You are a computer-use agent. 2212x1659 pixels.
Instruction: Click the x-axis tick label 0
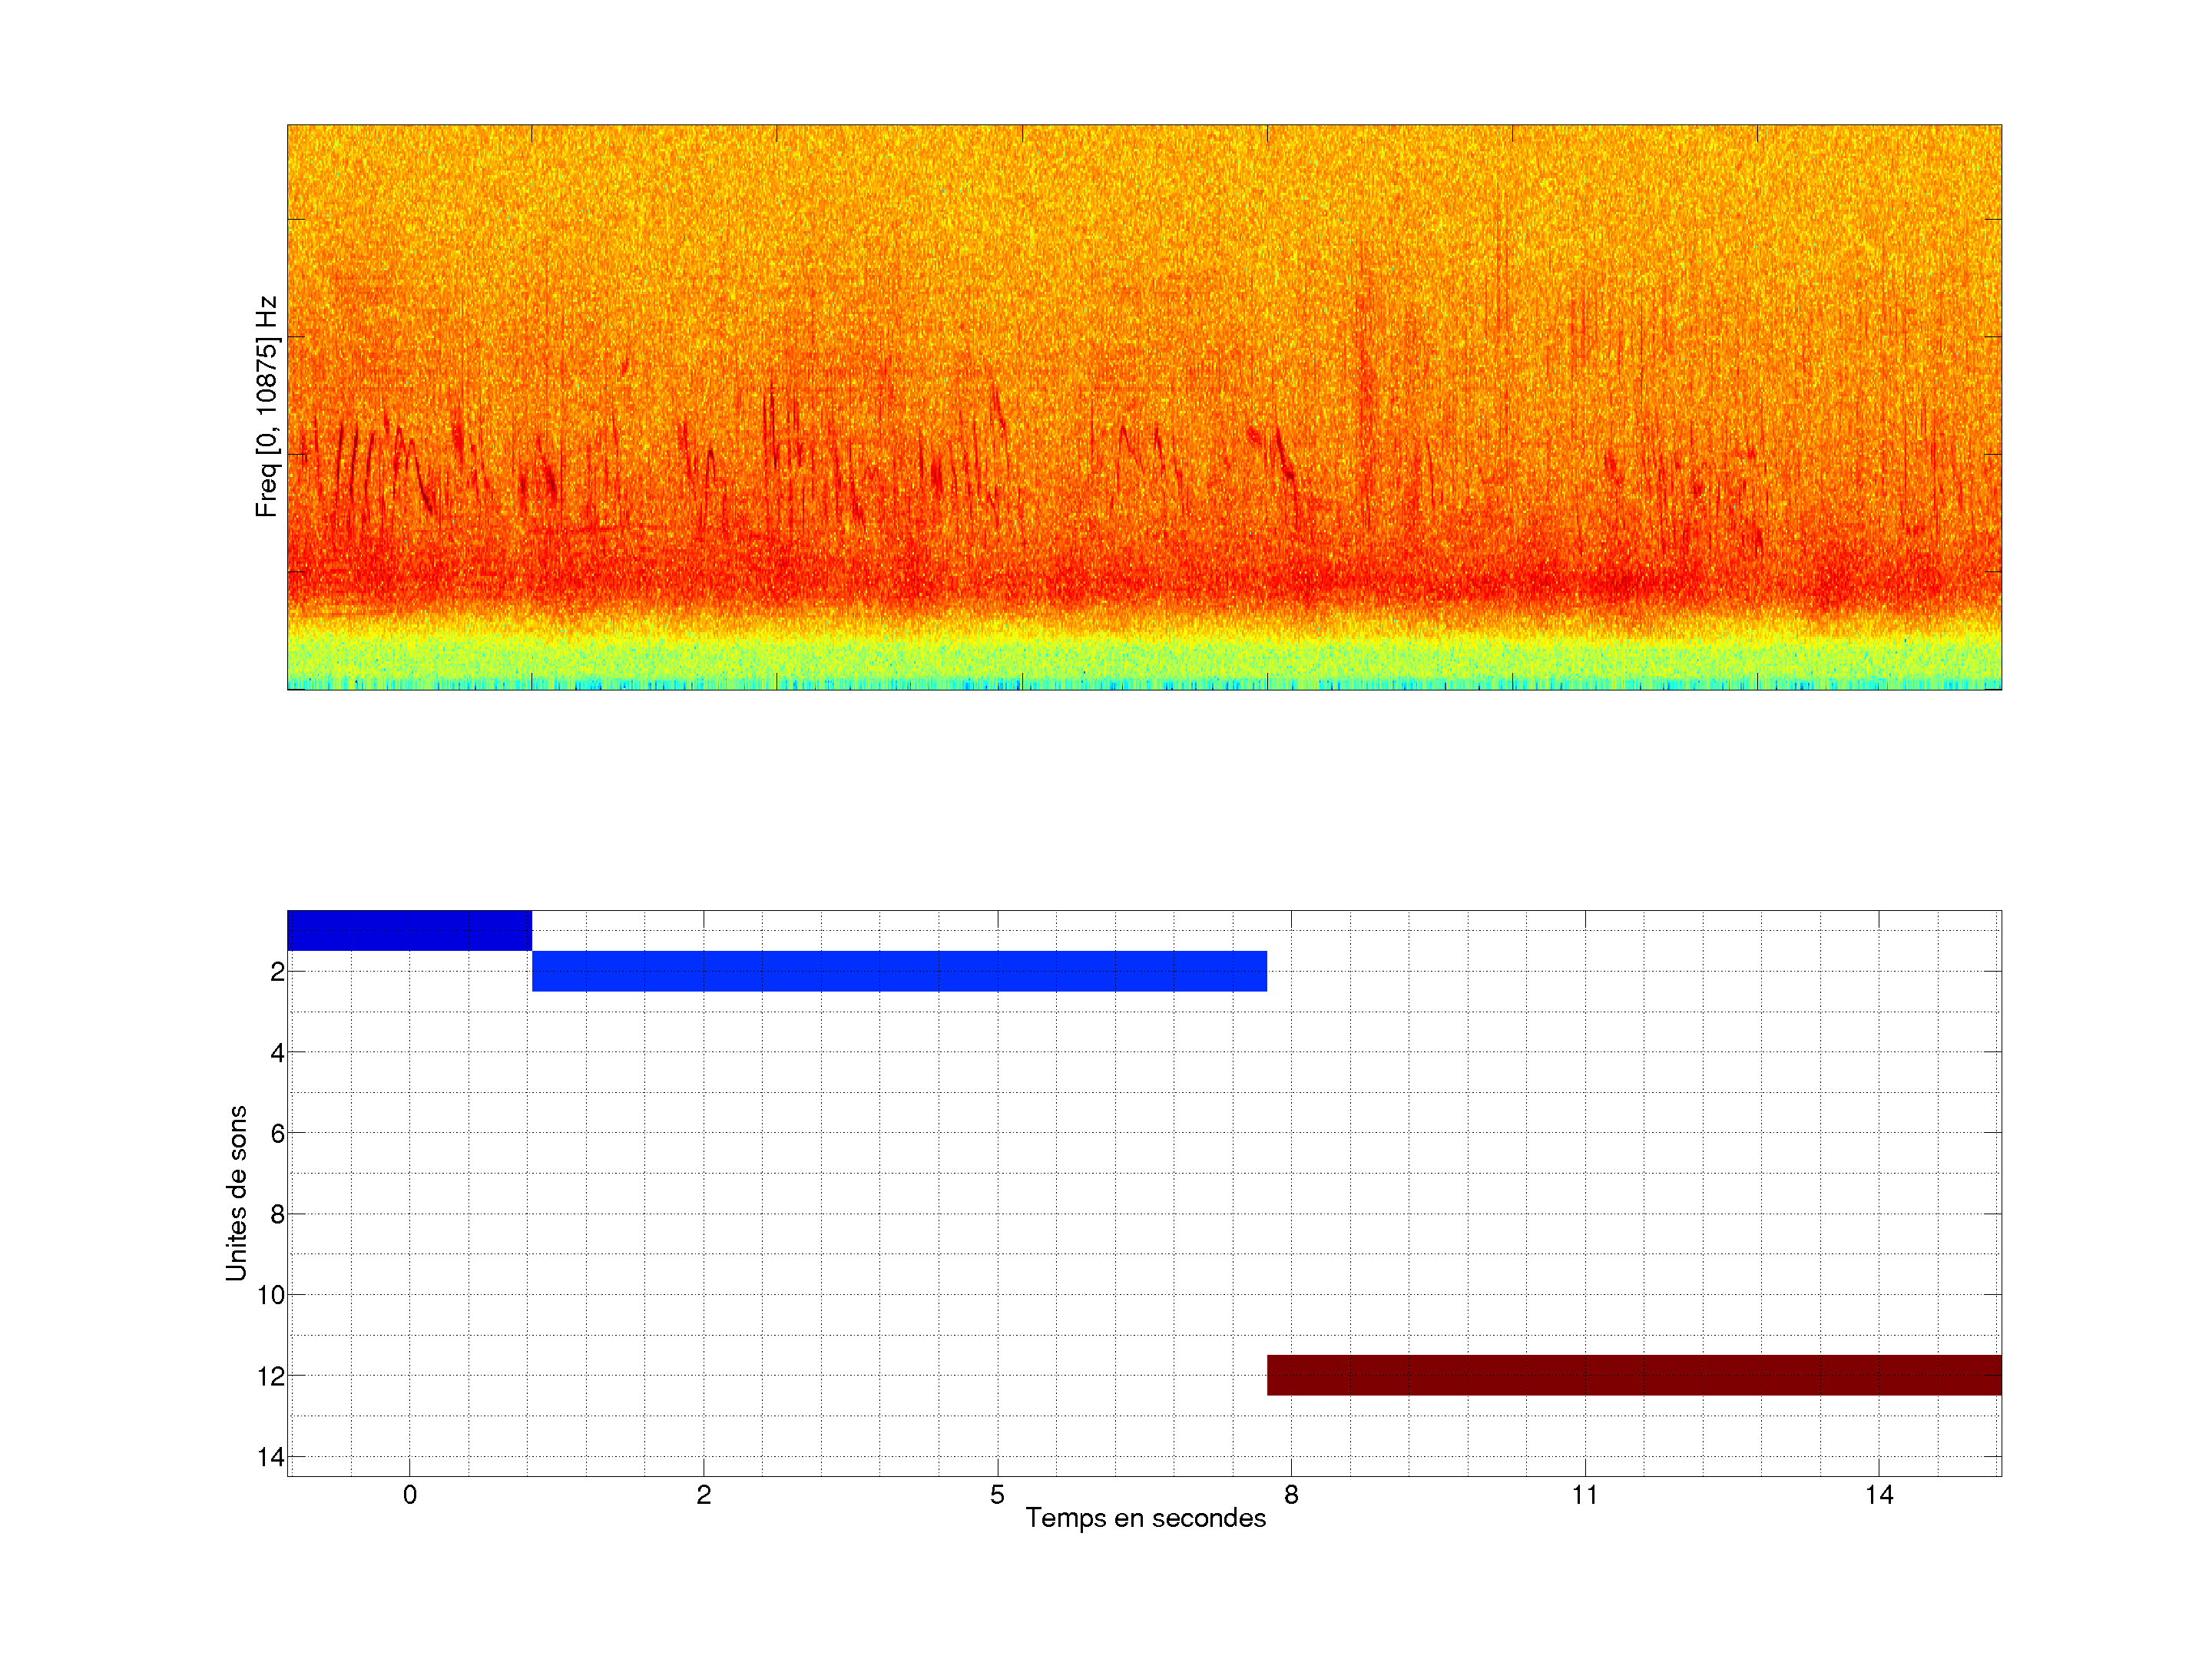[x=410, y=1495]
